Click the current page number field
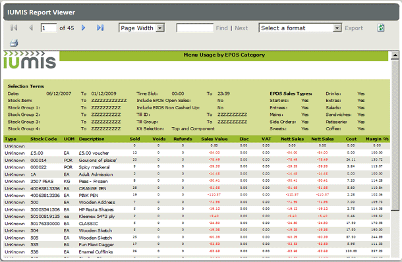Viewport: 402px width, 262px height. (49, 28)
